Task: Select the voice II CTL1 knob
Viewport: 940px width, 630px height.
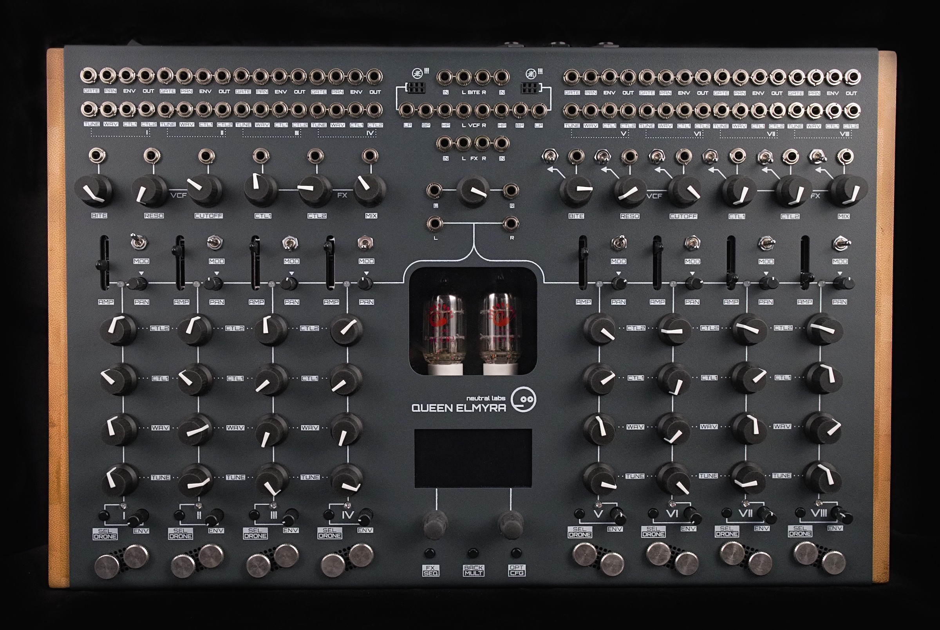Action: [x=195, y=380]
